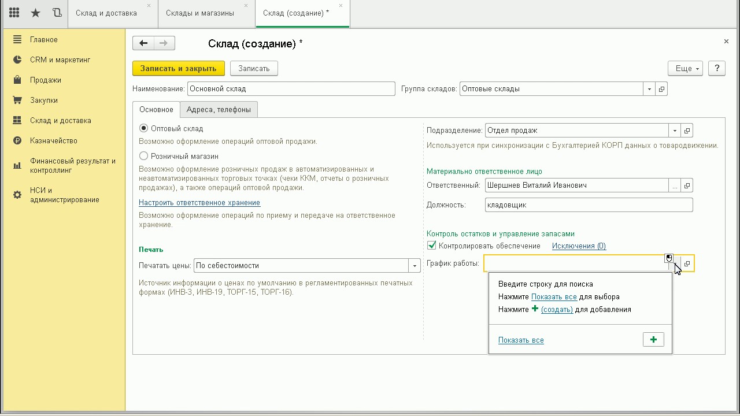Focus the Должность input field
740x416 pixels.
(589, 205)
